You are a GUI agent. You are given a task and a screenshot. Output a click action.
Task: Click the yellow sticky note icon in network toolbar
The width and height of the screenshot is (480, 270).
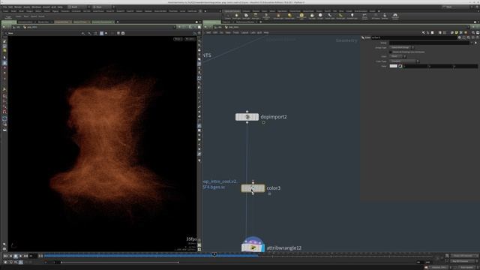pos(457,32)
